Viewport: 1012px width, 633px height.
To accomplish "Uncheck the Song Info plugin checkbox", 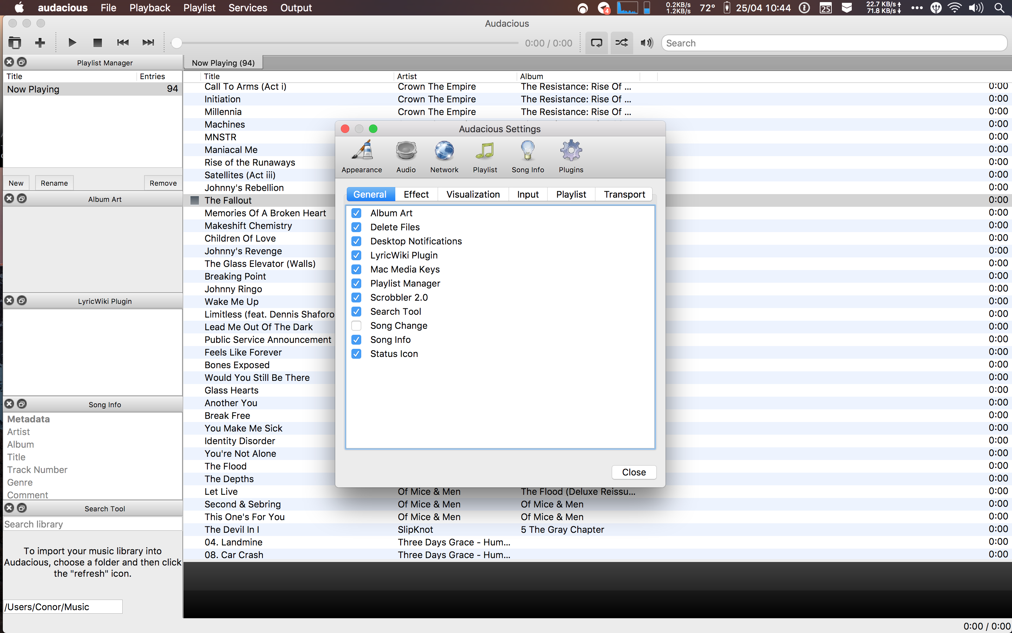I will [356, 339].
